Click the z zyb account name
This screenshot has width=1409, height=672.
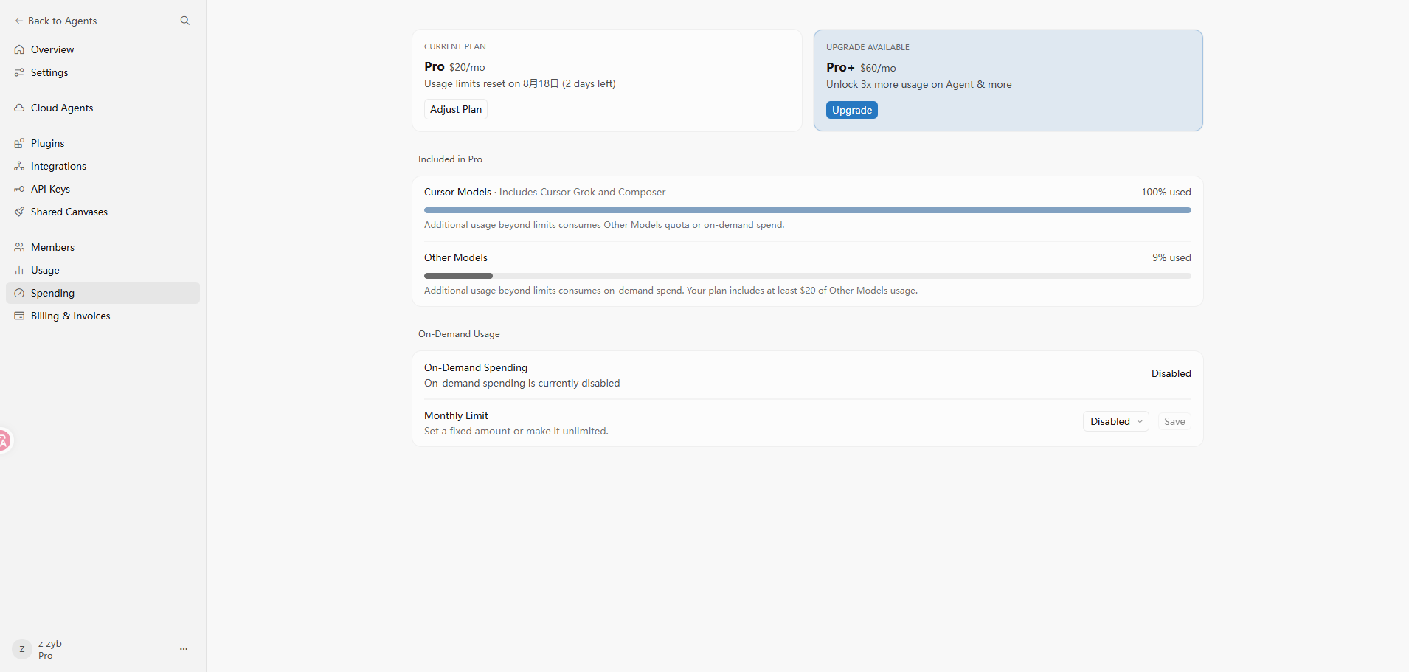(50, 643)
